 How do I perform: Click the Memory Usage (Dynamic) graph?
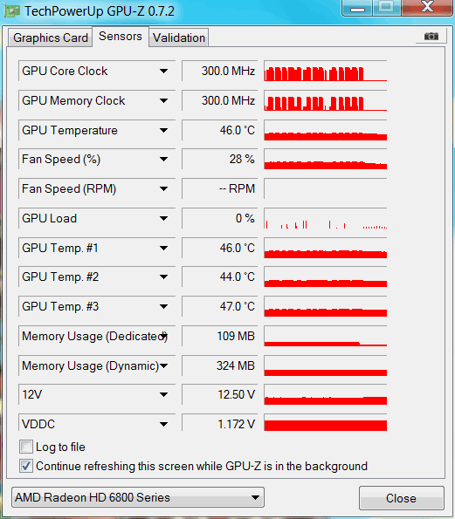pos(326,365)
